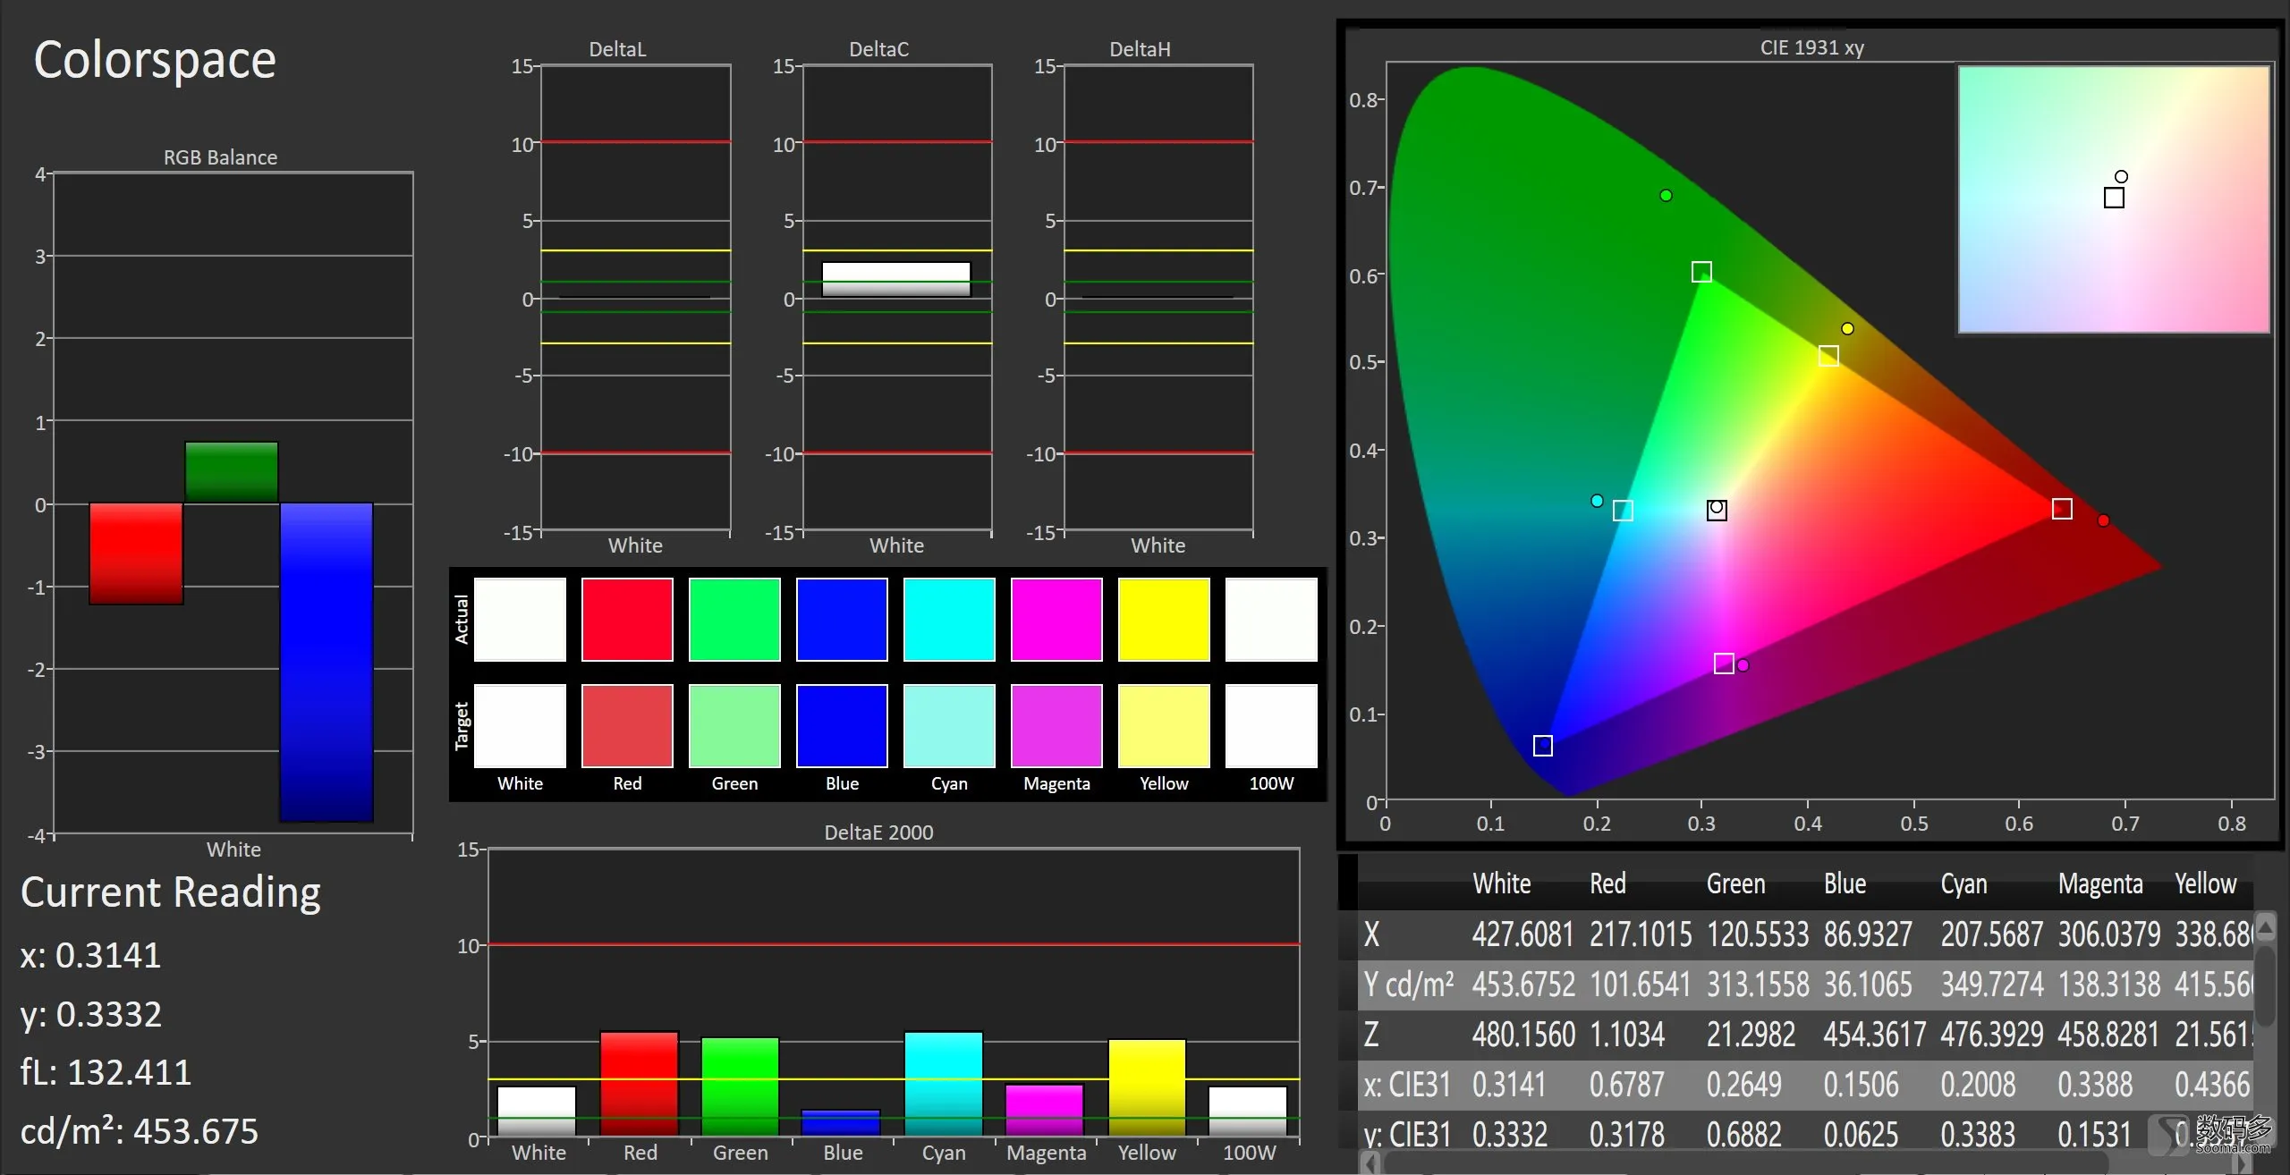Select the Blue bar in DeltaE 2000 chart
Screen dimensions: 2290x1175
[841, 1123]
